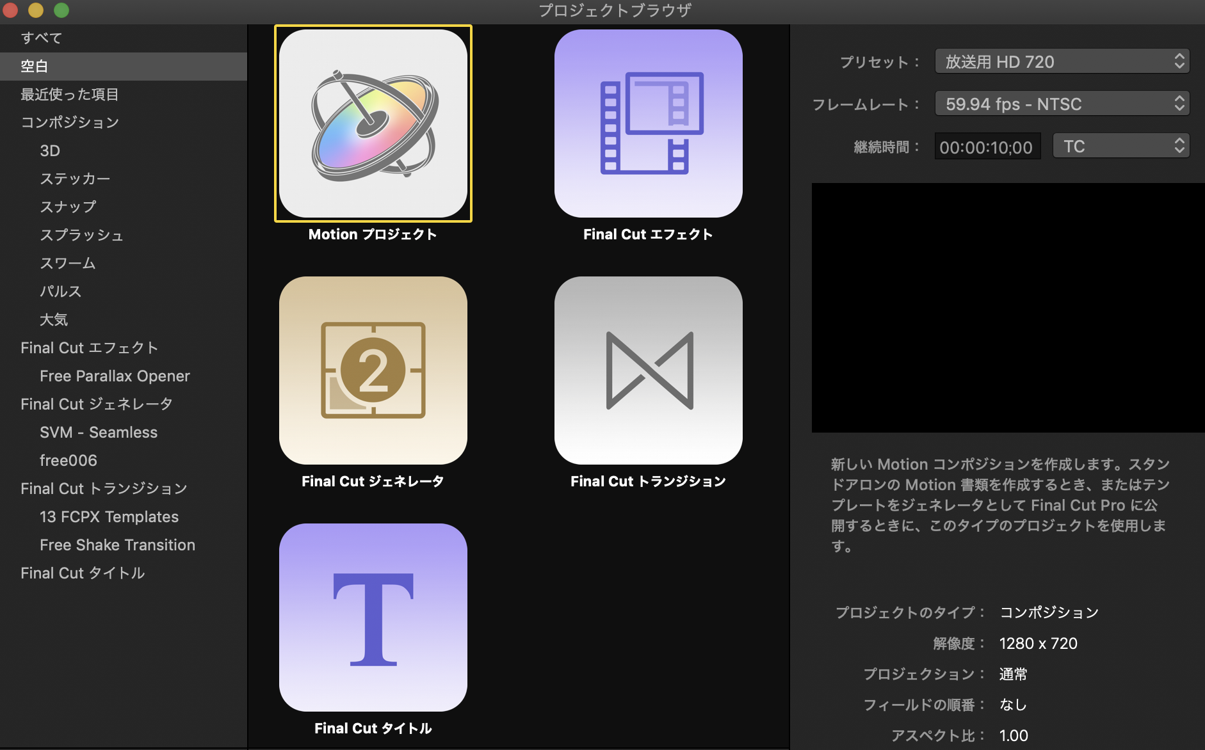Screen dimensions: 1205x750
Task: Open the フレームレート dropdown (59.94 fps - NTSC)
Action: [x=1062, y=104]
